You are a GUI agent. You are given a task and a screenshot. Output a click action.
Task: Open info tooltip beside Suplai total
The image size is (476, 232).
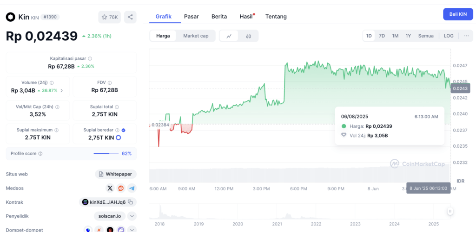coord(117,107)
